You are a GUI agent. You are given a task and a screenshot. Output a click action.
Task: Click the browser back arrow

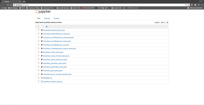pos(2,5)
